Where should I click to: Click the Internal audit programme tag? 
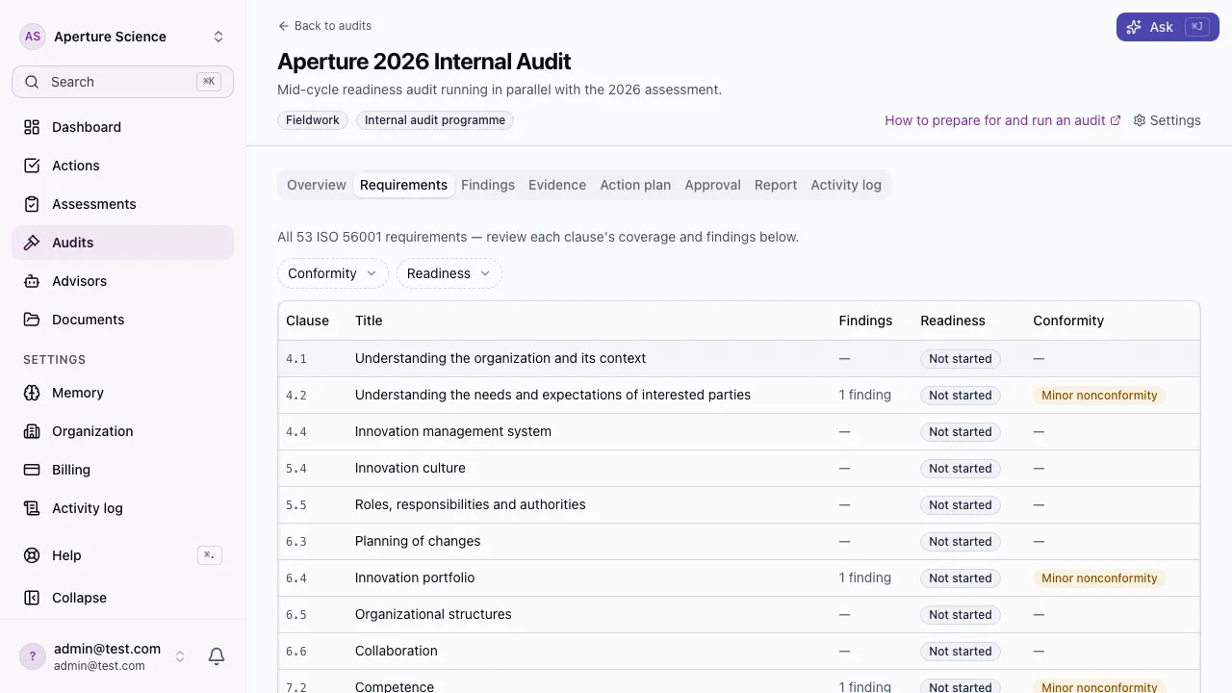click(x=435, y=120)
